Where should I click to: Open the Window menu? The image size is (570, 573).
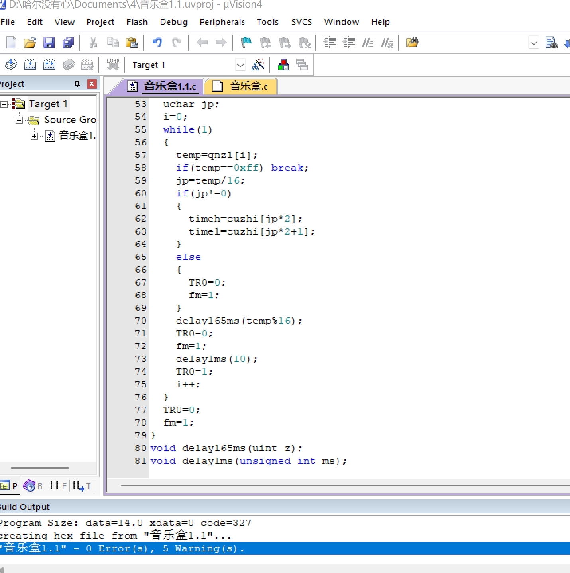click(342, 22)
